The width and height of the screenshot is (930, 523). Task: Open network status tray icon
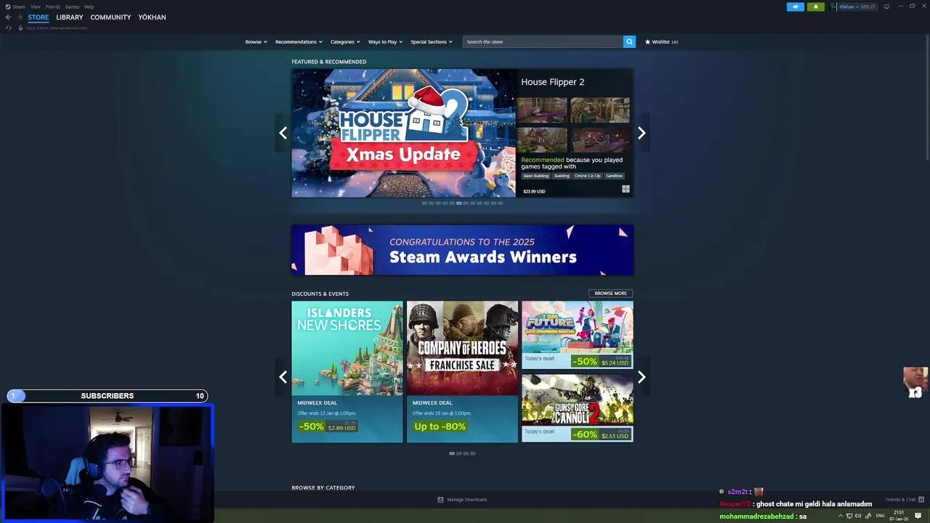tap(849, 516)
